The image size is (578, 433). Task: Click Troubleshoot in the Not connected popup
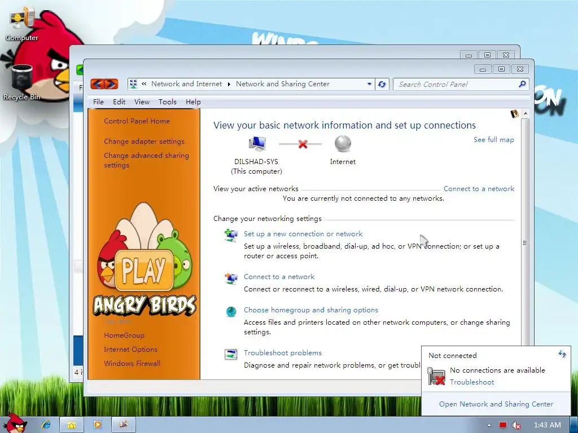point(472,382)
